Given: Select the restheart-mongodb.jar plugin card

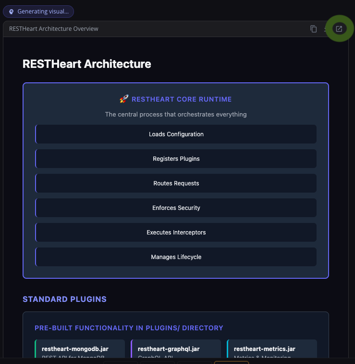Looking at the screenshot, I should (x=80, y=349).
